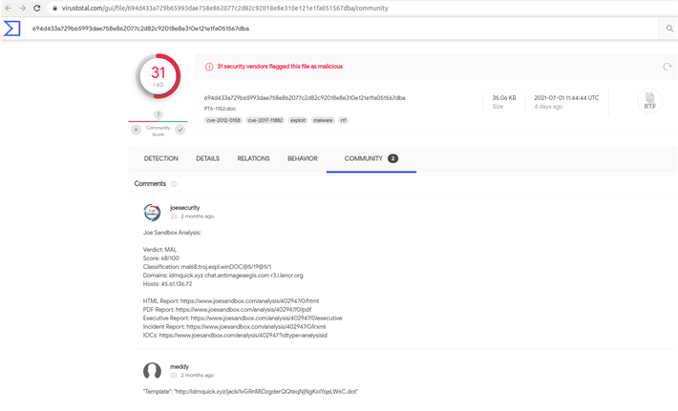The height and width of the screenshot is (411, 678).
Task: Open the meddy username link
Action: (180, 366)
